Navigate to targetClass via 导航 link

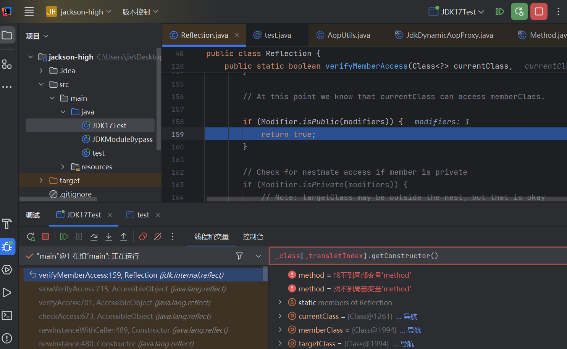pyautogui.click(x=407, y=344)
